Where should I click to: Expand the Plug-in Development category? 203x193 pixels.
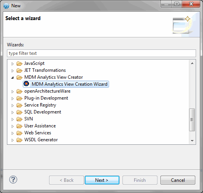click(x=12, y=98)
